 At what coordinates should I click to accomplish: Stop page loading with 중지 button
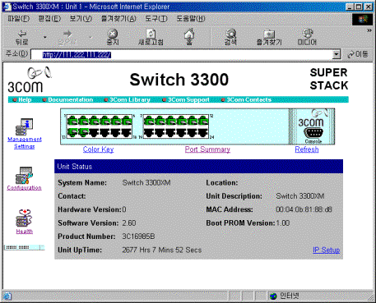pos(113,38)
